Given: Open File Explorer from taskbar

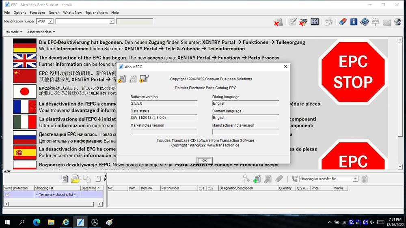Looking at the screenshot, I should [x=51, y=222].
